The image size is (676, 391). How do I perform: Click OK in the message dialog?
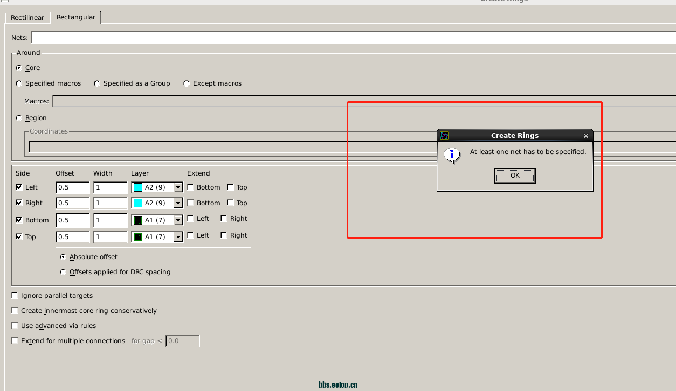click(x=515, y=176)
